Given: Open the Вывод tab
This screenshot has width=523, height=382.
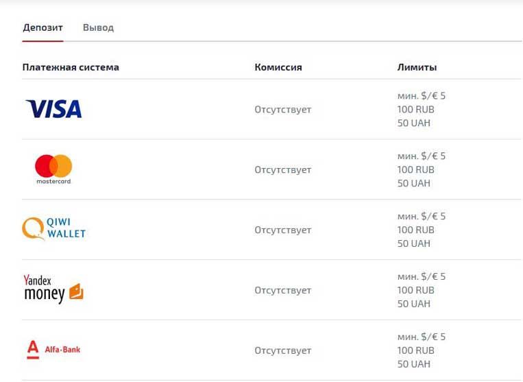Looking at the screenshot, I should point(98,28).
